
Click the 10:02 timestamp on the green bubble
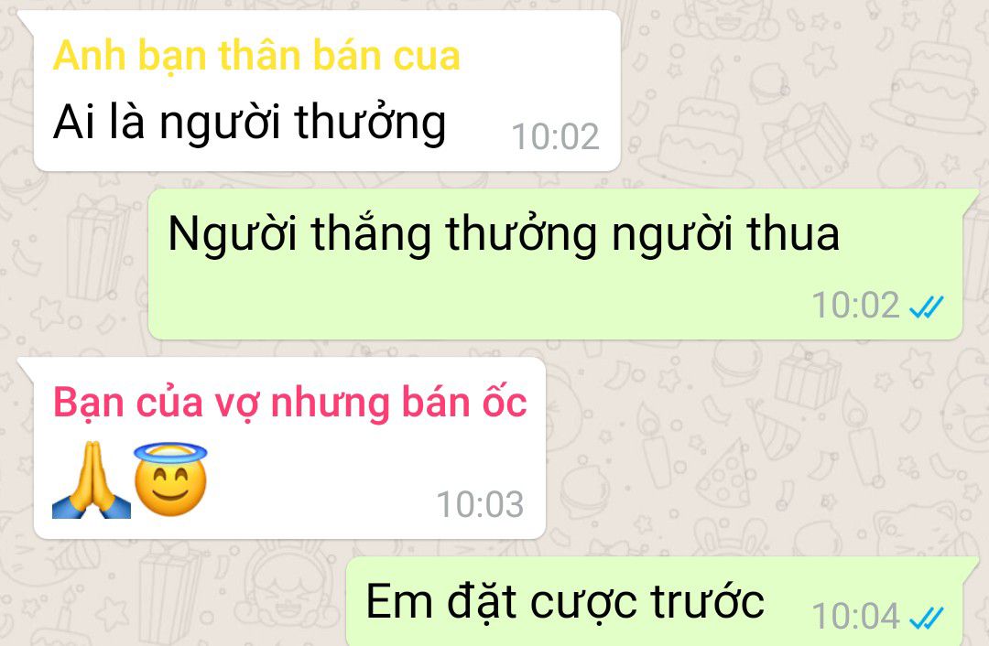(x=855, y=306)
